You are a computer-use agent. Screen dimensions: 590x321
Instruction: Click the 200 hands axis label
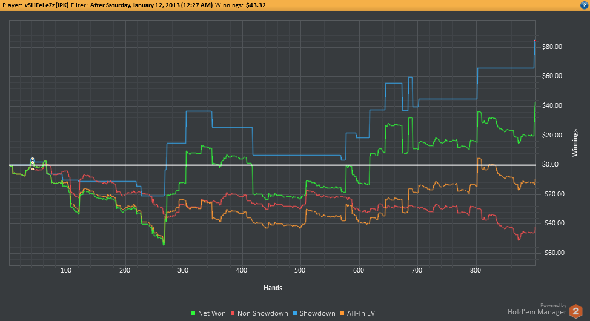click(x=125, y=271)
